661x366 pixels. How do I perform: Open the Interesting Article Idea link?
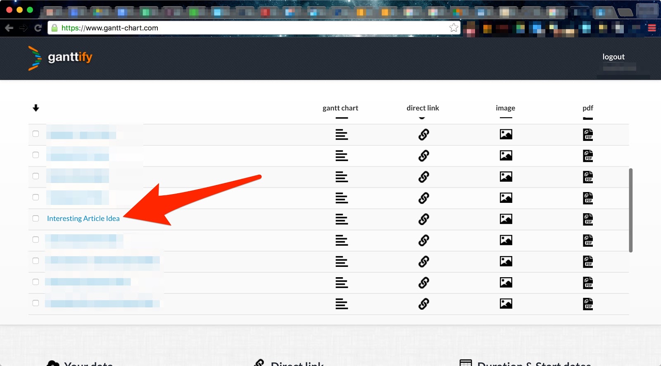pyautogui.click(x=83, y=219)
